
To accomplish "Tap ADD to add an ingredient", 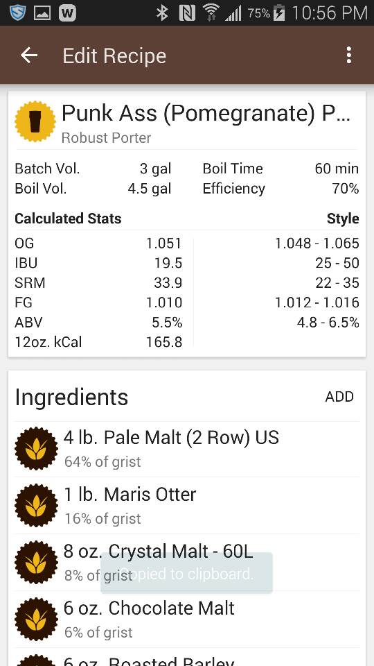I will (339, 397).
